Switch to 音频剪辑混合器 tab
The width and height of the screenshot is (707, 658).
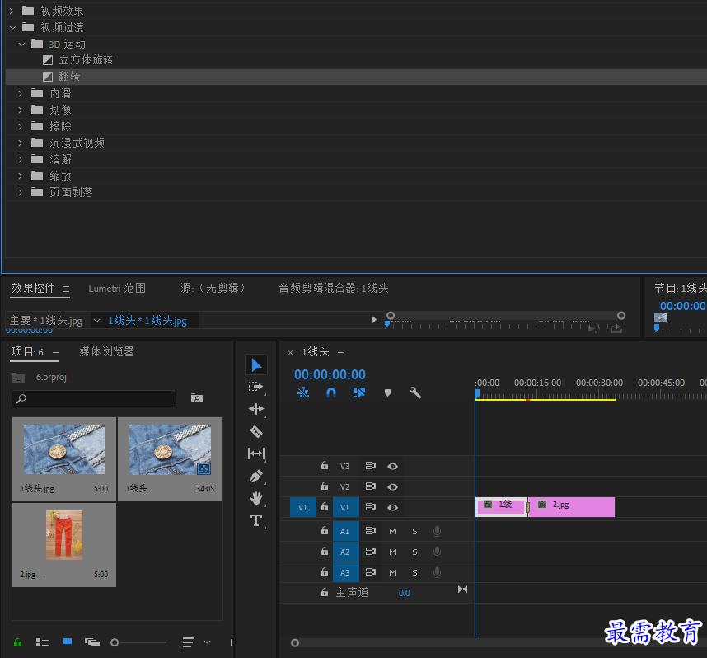334,288
